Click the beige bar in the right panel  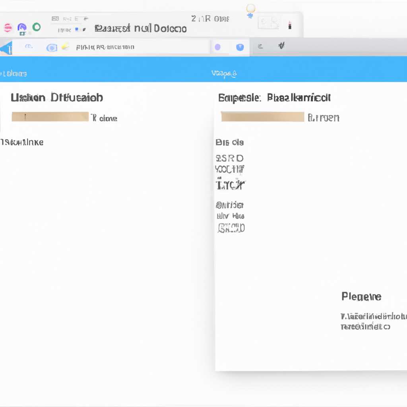pyautogui.click(x=262, y=117)
